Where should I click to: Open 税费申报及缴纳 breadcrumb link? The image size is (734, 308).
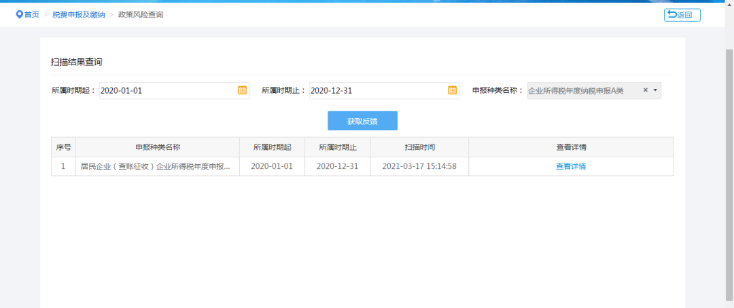coord(79,15)
